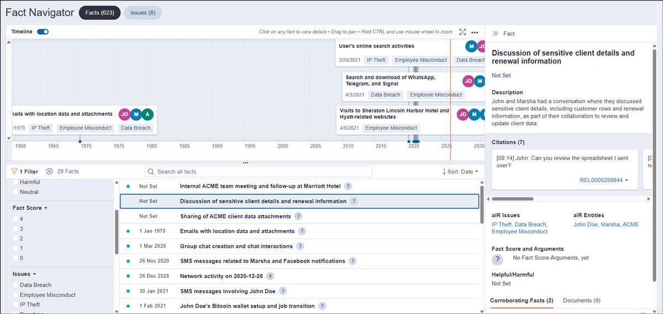Click score badge for Emails with location data row
This screenshot has width=663, height=314.
(302, 231)
